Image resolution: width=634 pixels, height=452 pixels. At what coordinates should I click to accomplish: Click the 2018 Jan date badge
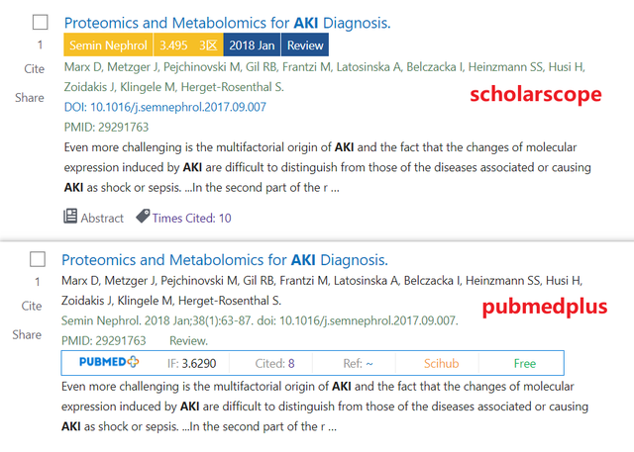(252, 45)
